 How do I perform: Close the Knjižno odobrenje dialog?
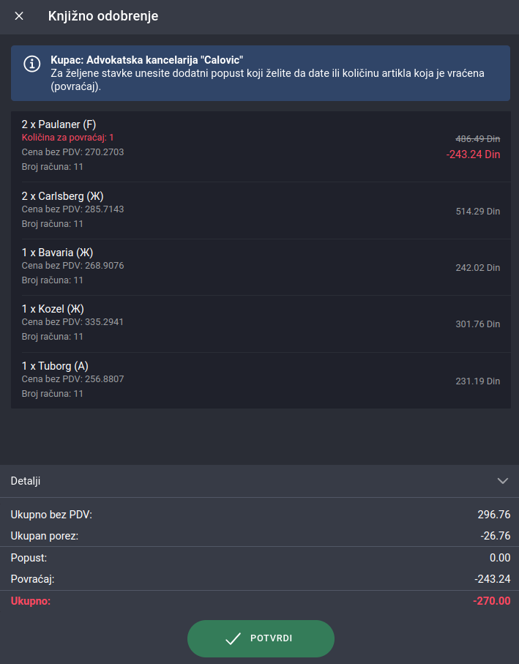point(19,16)
